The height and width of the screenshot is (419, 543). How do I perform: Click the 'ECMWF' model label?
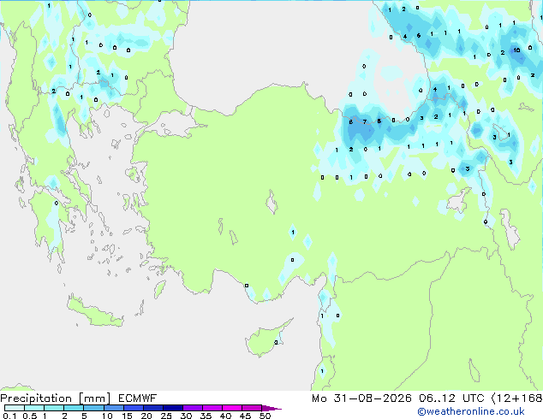click(x=138, y=398)
